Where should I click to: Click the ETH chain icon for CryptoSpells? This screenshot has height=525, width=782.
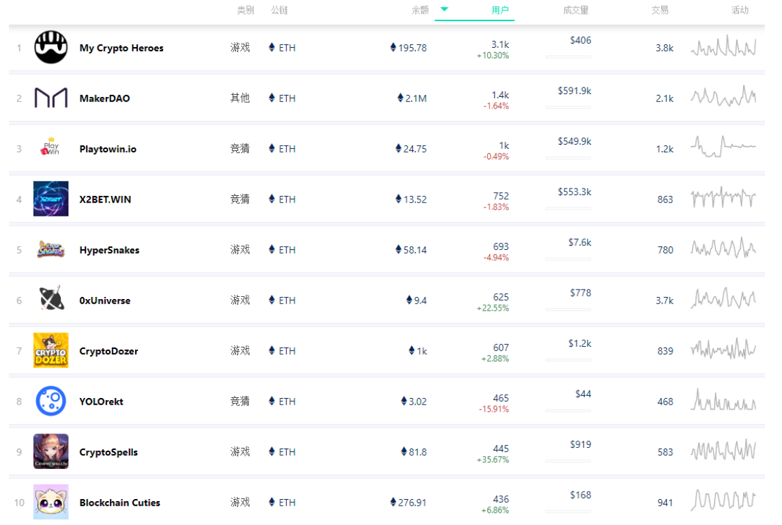tap(272, 451)
